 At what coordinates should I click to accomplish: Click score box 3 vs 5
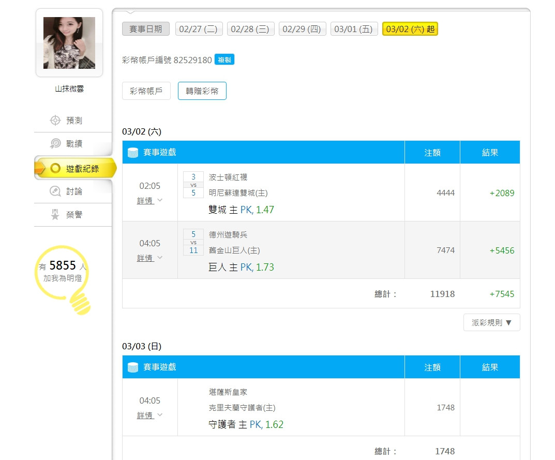(x=193, y=185)
